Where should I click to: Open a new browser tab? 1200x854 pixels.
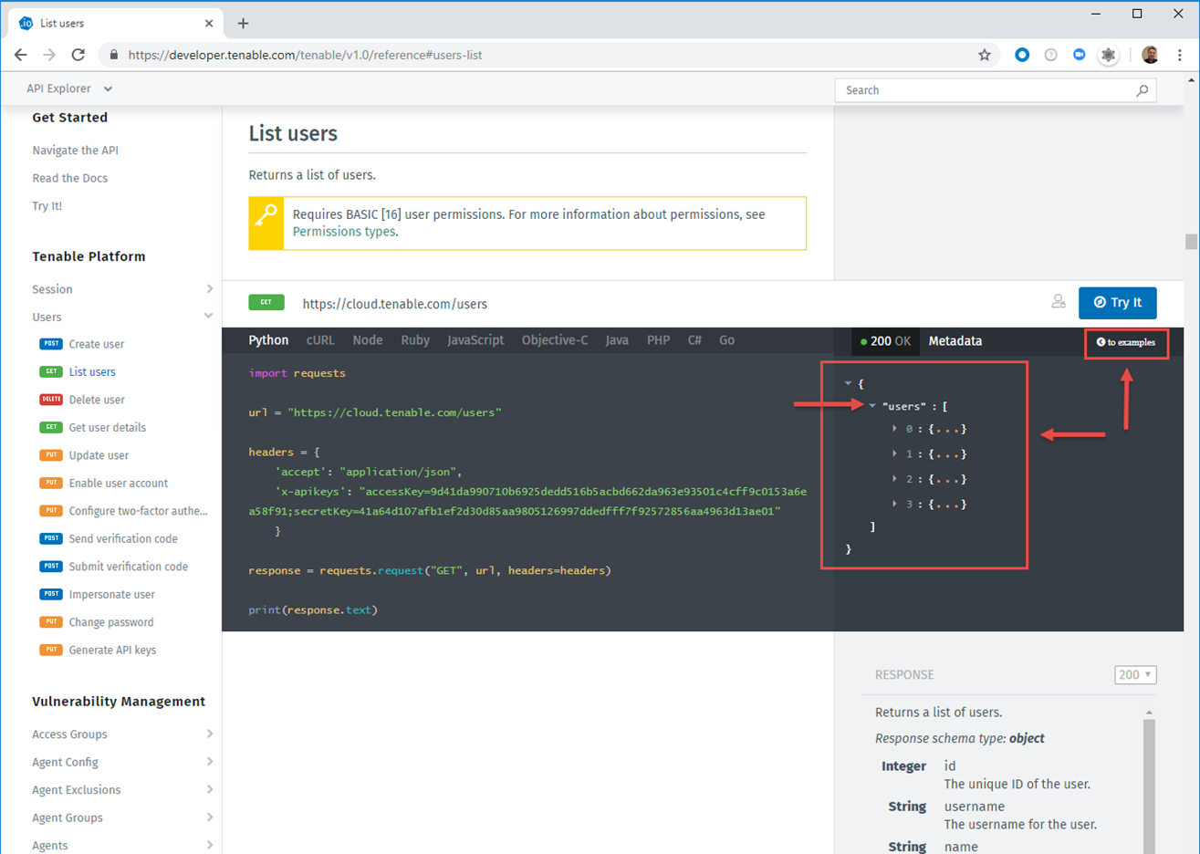(x=243, y=24)
